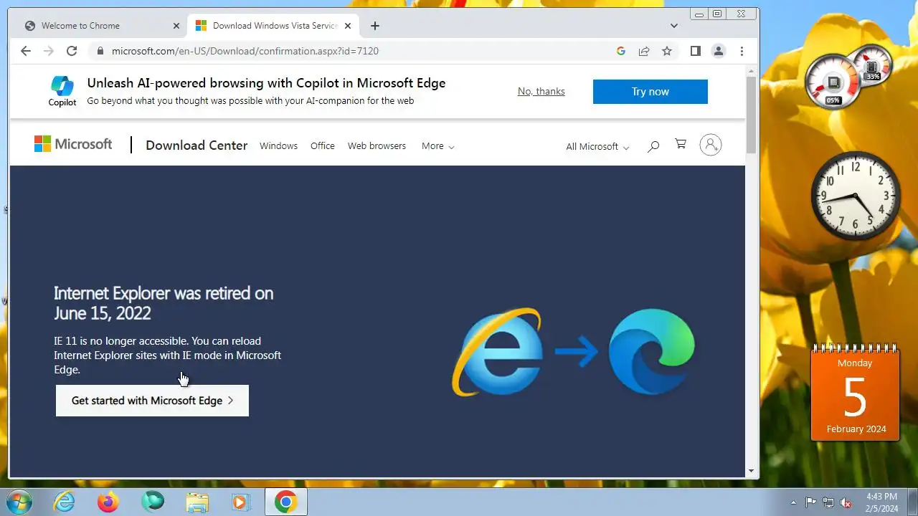Open Chrome profile avatar

tap(718, 51)
